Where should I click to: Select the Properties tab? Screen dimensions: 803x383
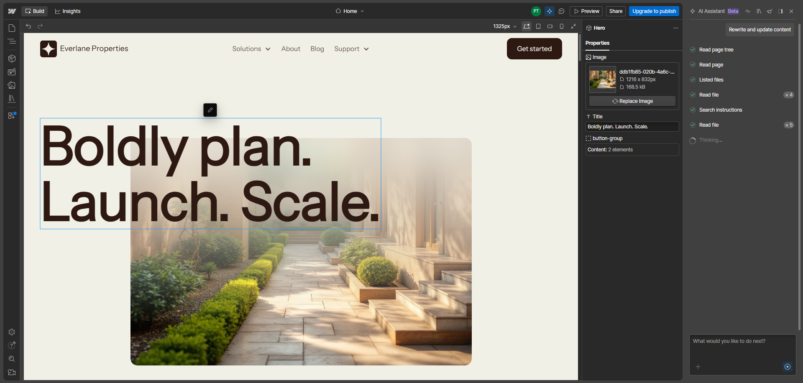[x=597, y=43]
